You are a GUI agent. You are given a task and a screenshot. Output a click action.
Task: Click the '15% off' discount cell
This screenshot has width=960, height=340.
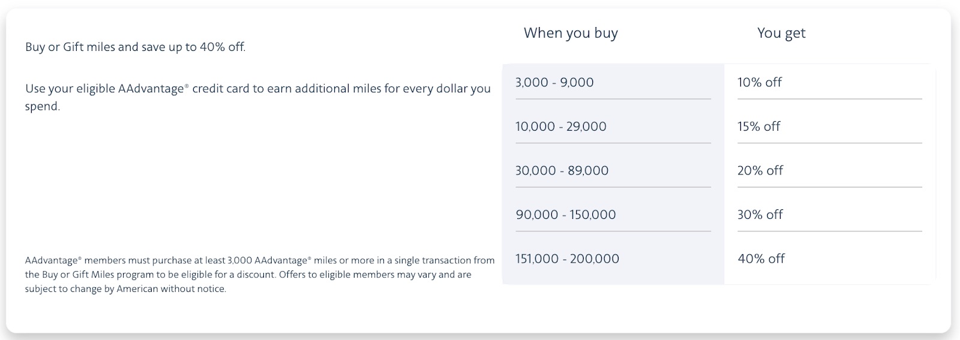click(759, 127)
